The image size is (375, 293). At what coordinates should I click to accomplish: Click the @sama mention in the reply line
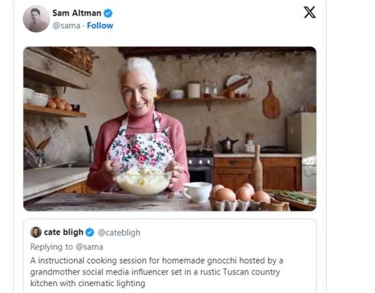click(89, 247)
